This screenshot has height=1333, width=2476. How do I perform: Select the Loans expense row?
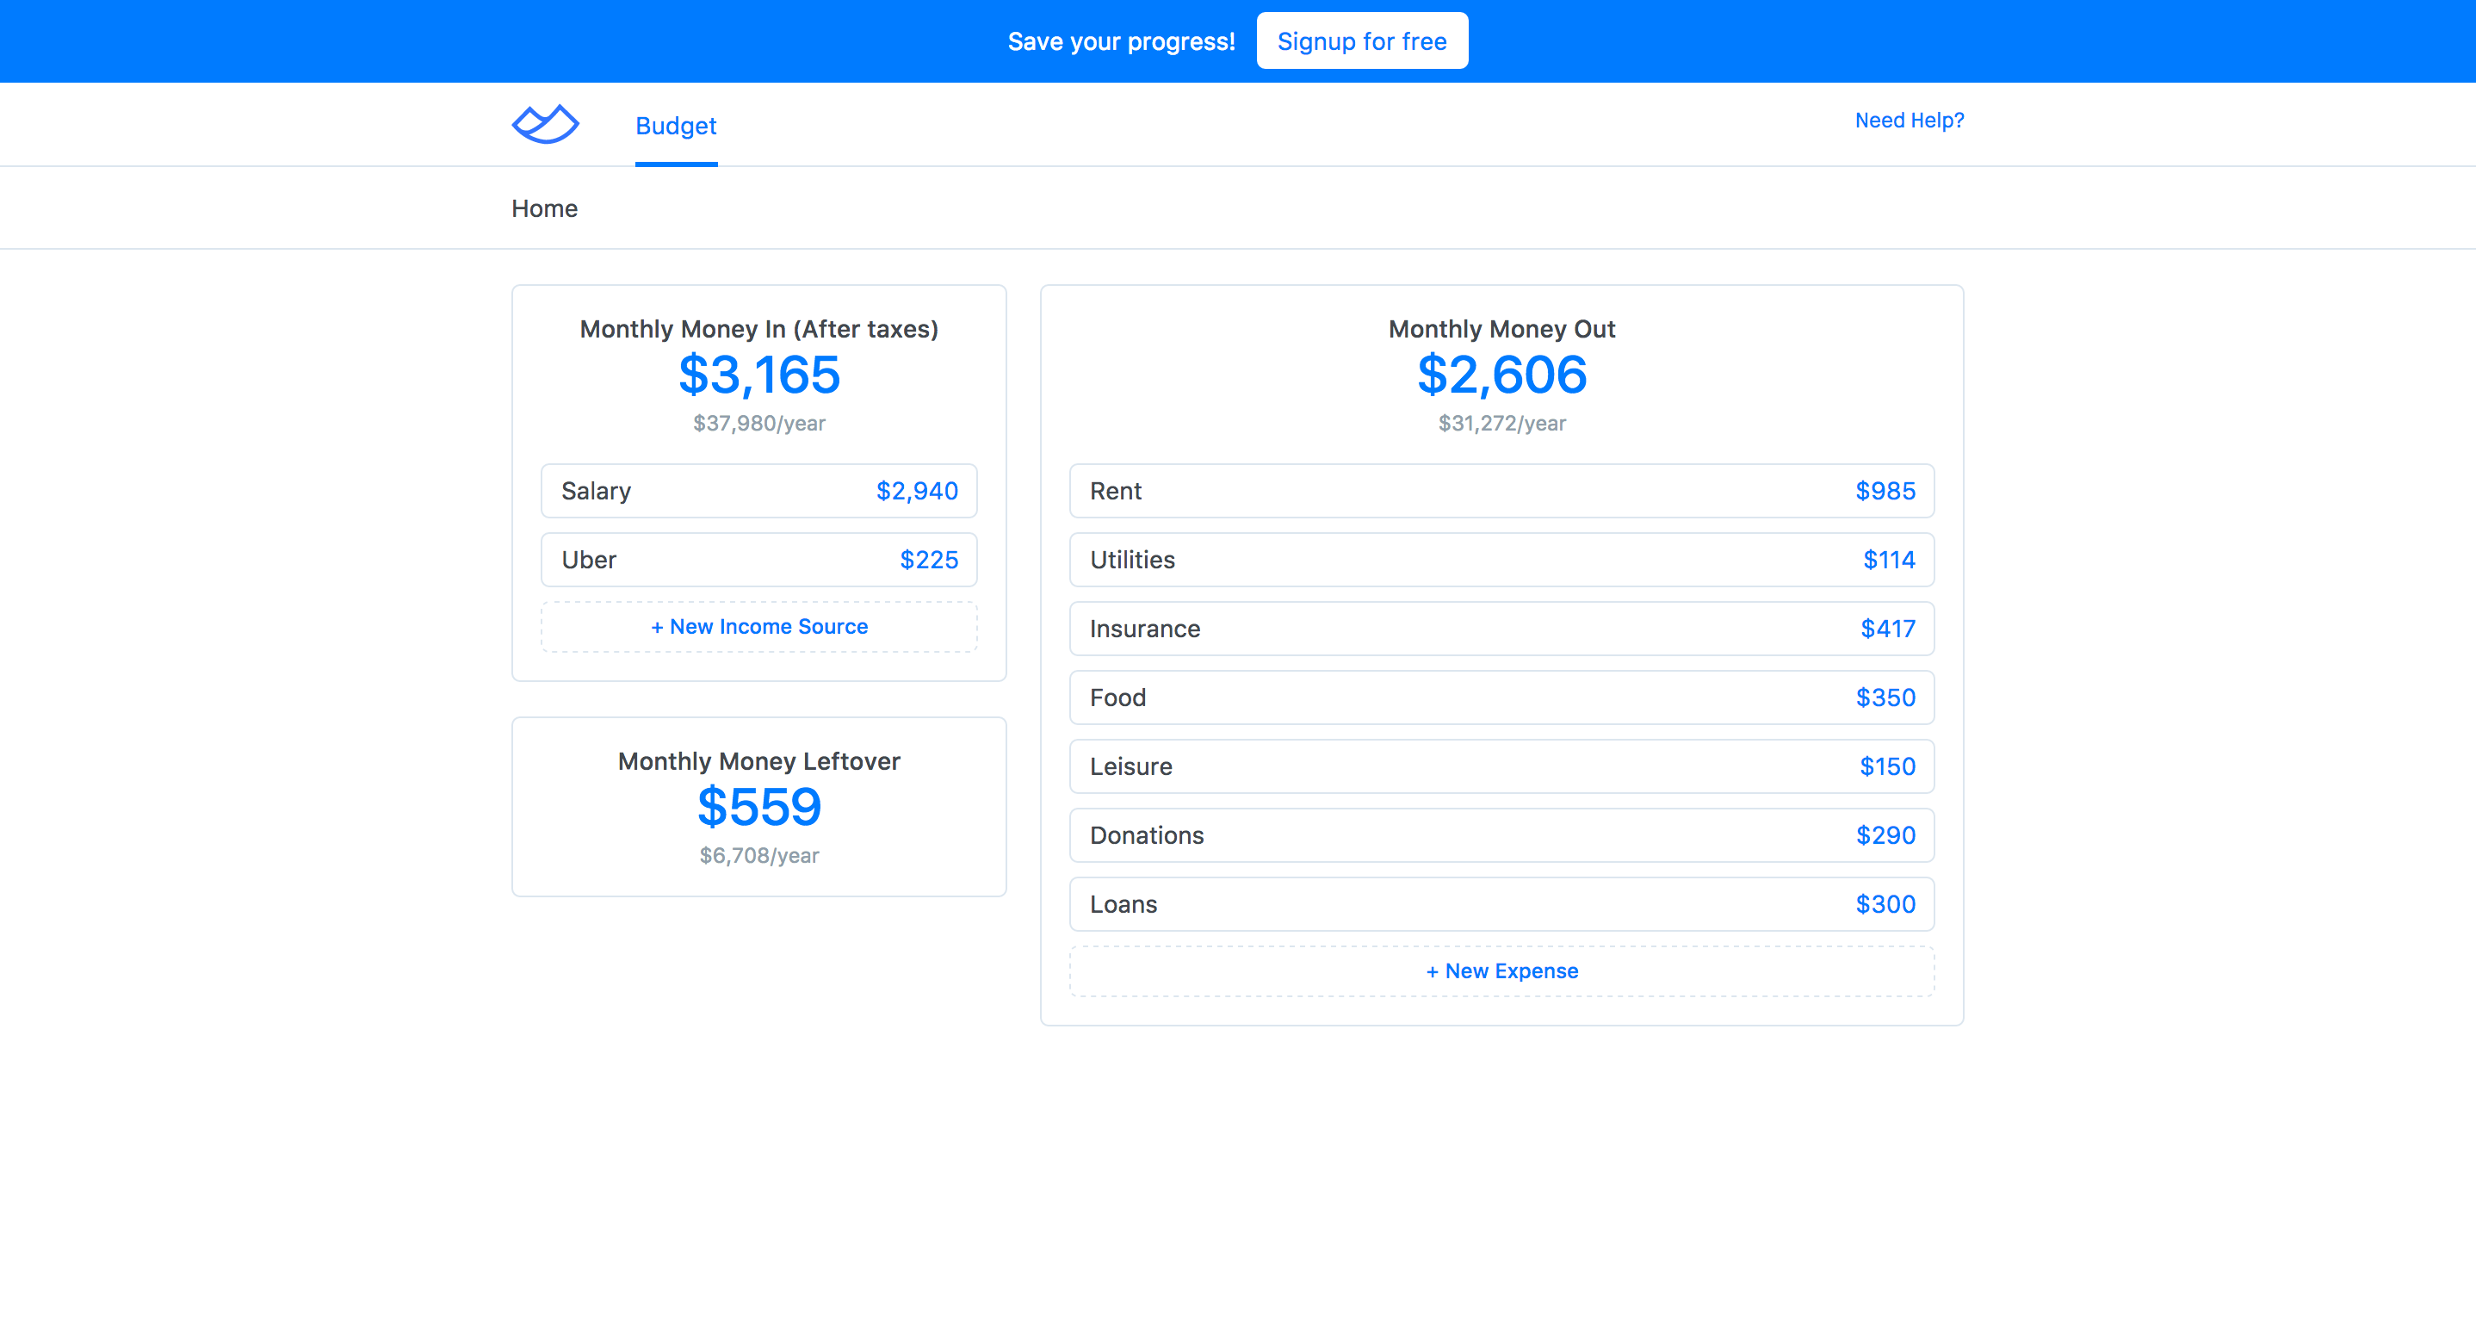pyautogui.click(x=1501, y=904)
